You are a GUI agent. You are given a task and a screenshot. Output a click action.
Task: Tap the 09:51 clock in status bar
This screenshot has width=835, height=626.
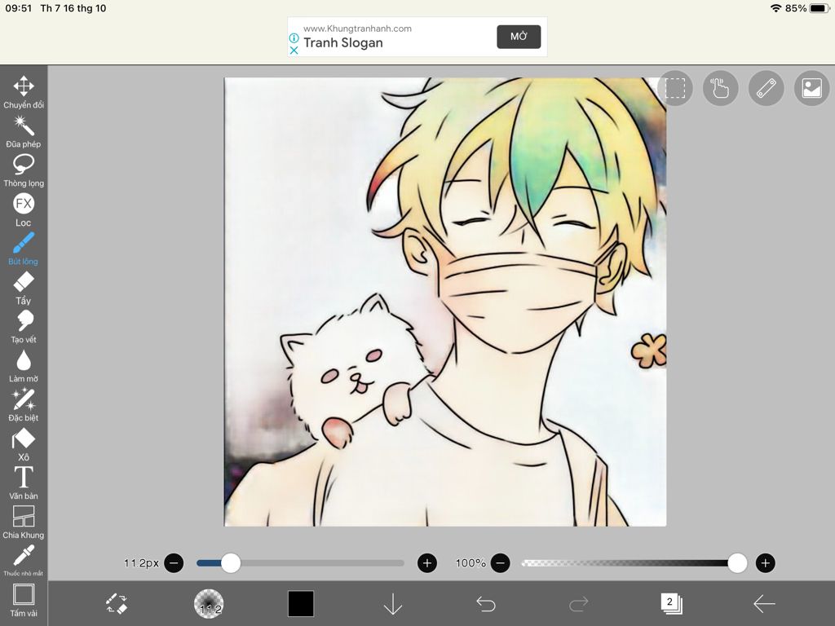click(x=19, y=8)
